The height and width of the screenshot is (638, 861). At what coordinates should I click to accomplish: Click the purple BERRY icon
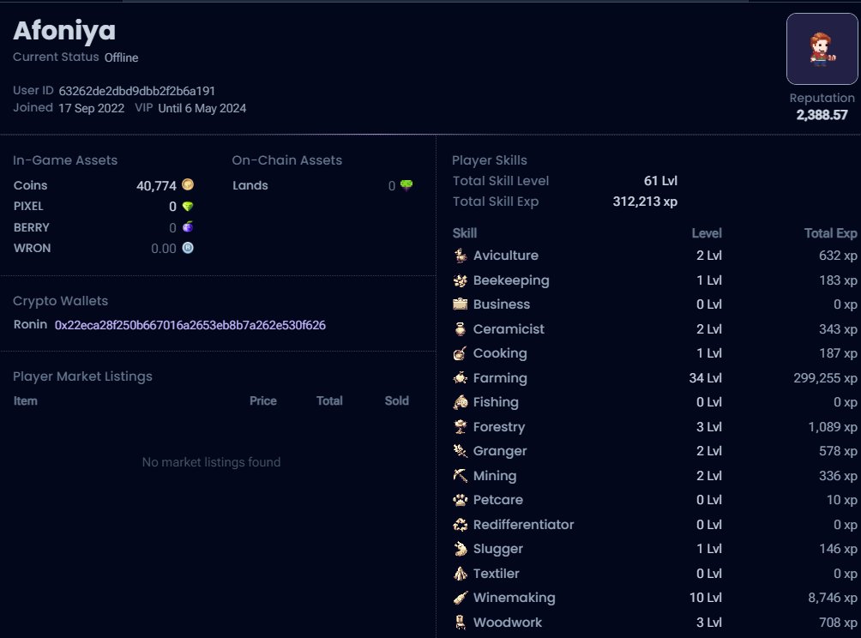[x=188, y=226]
